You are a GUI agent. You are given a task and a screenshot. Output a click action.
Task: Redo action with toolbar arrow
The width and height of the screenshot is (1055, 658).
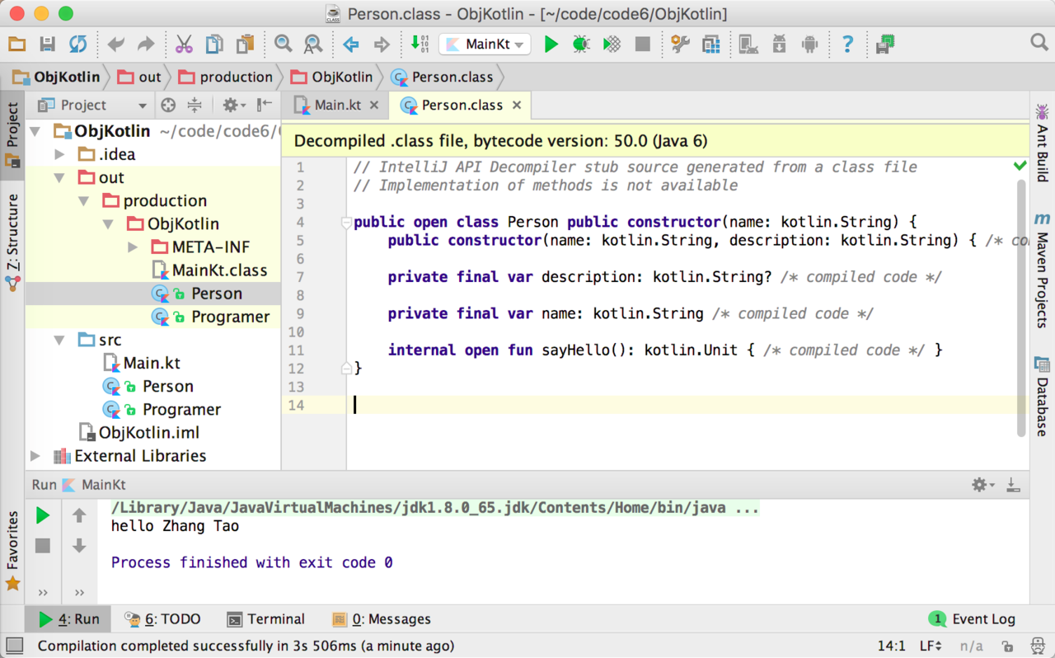(146, 45)
